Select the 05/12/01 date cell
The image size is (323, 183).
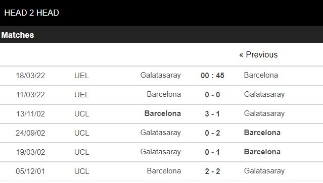(x=30, y=171)
